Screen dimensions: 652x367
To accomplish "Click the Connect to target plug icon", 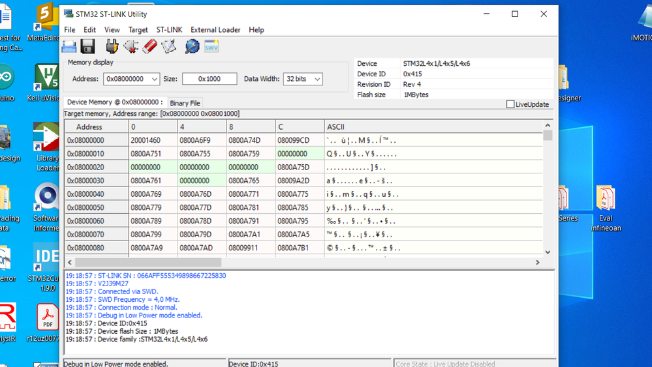I will click(112, 46).
